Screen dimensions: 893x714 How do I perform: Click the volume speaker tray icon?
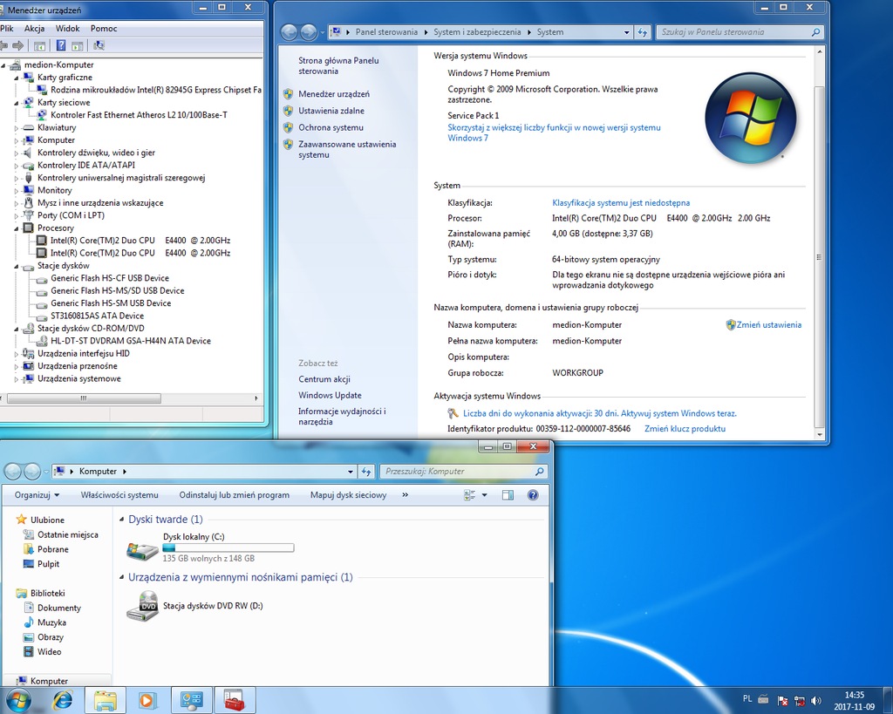[816, 700]
